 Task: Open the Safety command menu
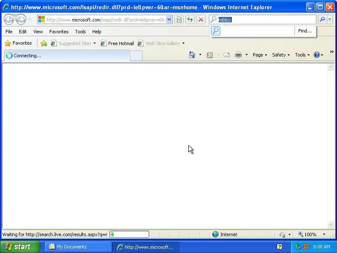click(x=281, y=55)
